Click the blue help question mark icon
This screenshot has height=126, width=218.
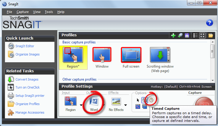[x=209, y=23]
